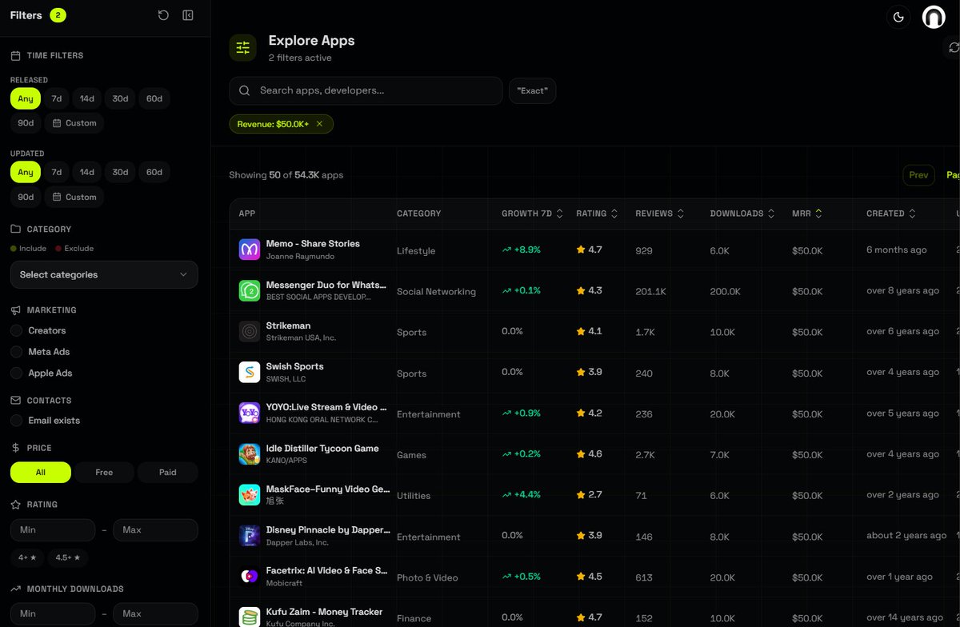Open the user profile avatar
Screen dimensions: 960x627
[934, 18]
